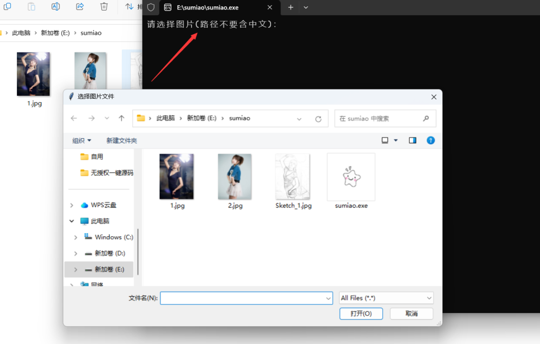
Task: Refresh the sumiao folder in the dialog
Action: pos(319,118)
